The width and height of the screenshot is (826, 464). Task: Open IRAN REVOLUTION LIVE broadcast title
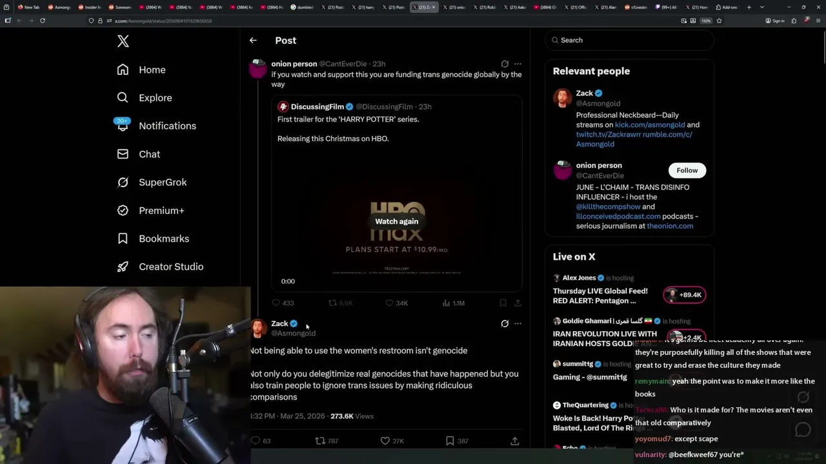605,338
